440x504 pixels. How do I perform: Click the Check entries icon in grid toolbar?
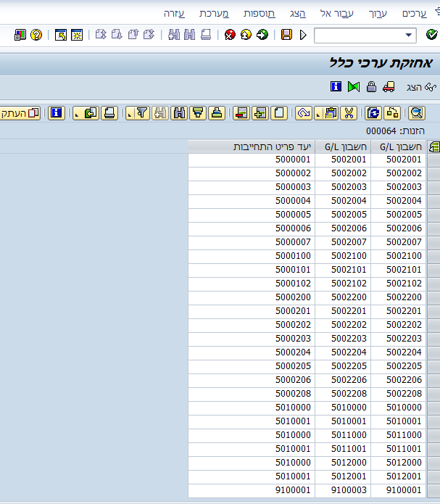(x=392, y=113)
